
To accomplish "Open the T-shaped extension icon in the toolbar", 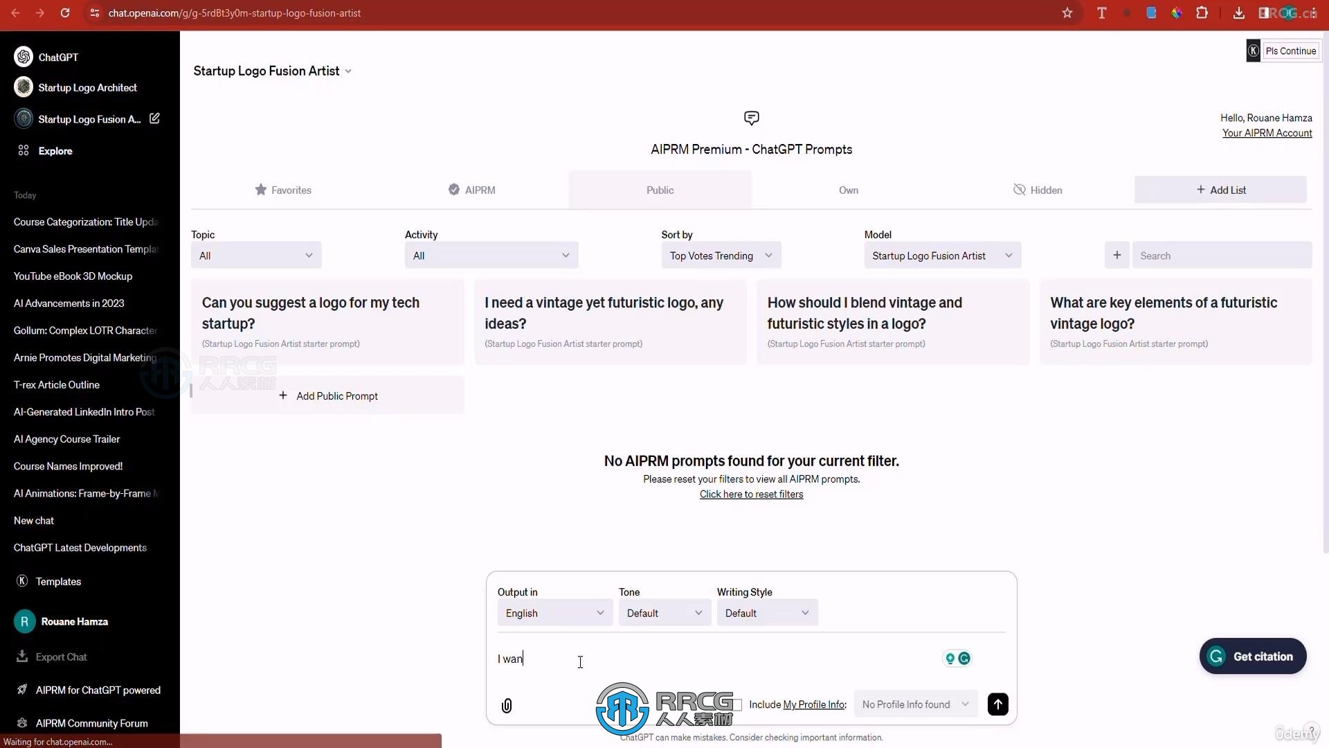I will point(1102,13).
